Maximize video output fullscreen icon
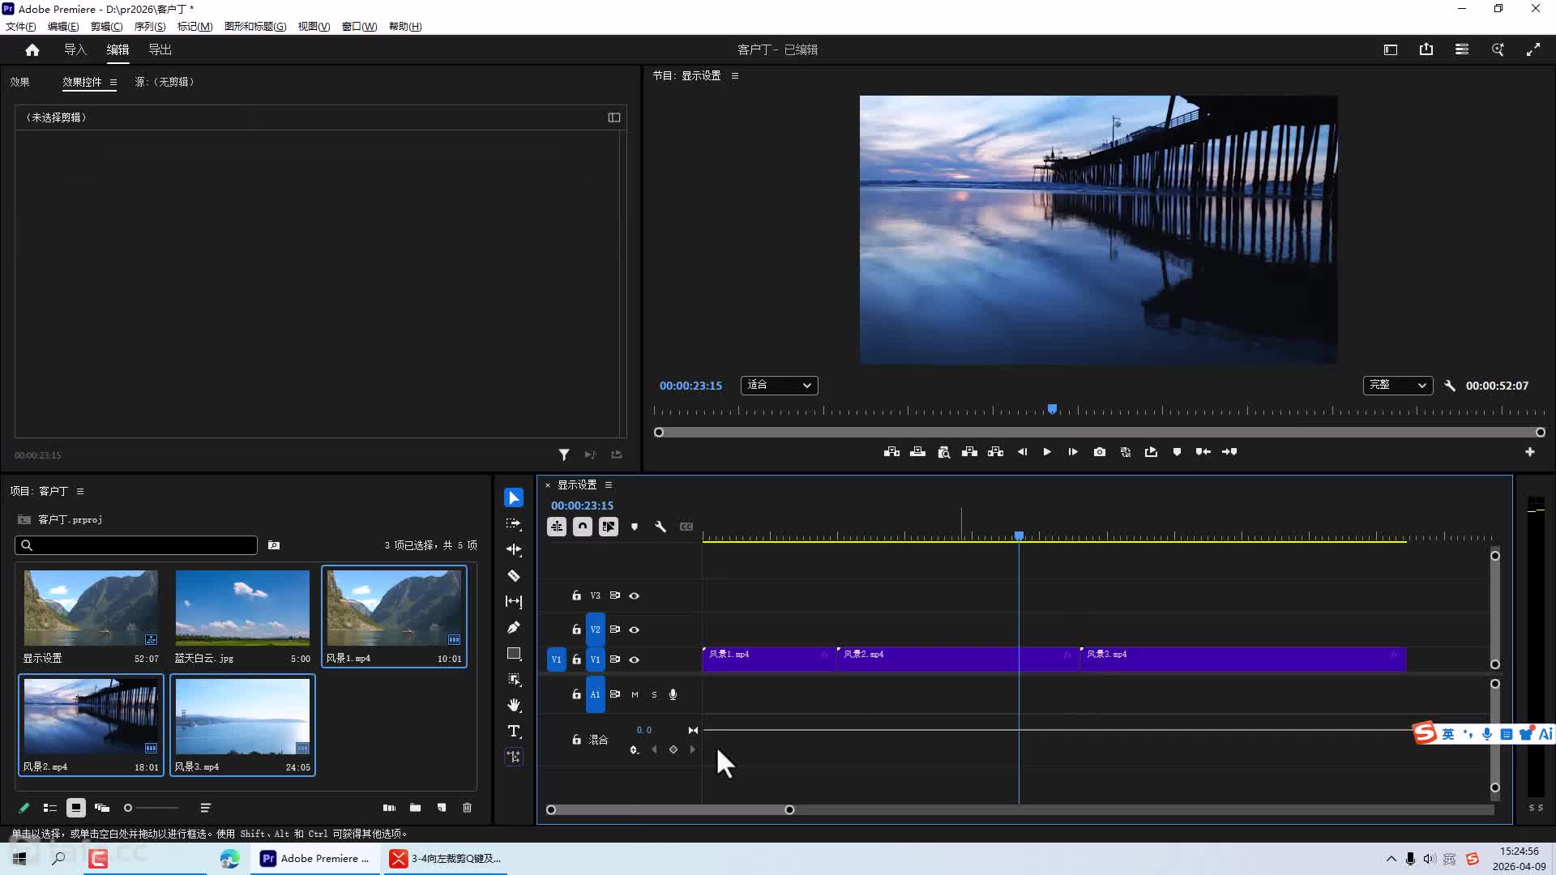The image size is (1556, 875). (x=1533, y=49)
